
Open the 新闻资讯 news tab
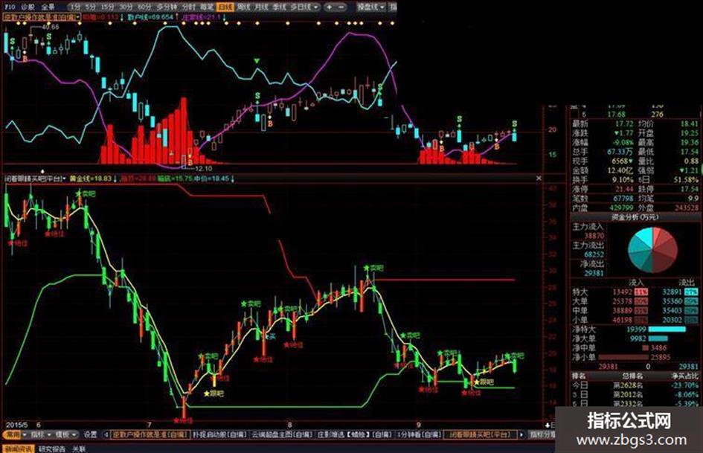(x=18, y=449)
